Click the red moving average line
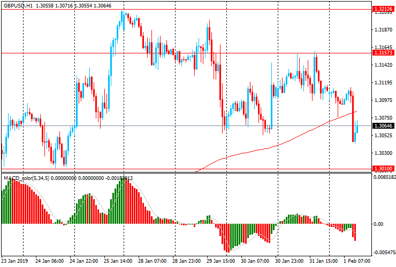Viewport: 396px width, 267px height. click(268, 148)
